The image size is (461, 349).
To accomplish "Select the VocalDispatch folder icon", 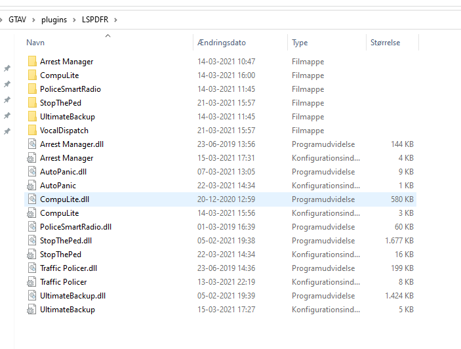I will 32,131.
